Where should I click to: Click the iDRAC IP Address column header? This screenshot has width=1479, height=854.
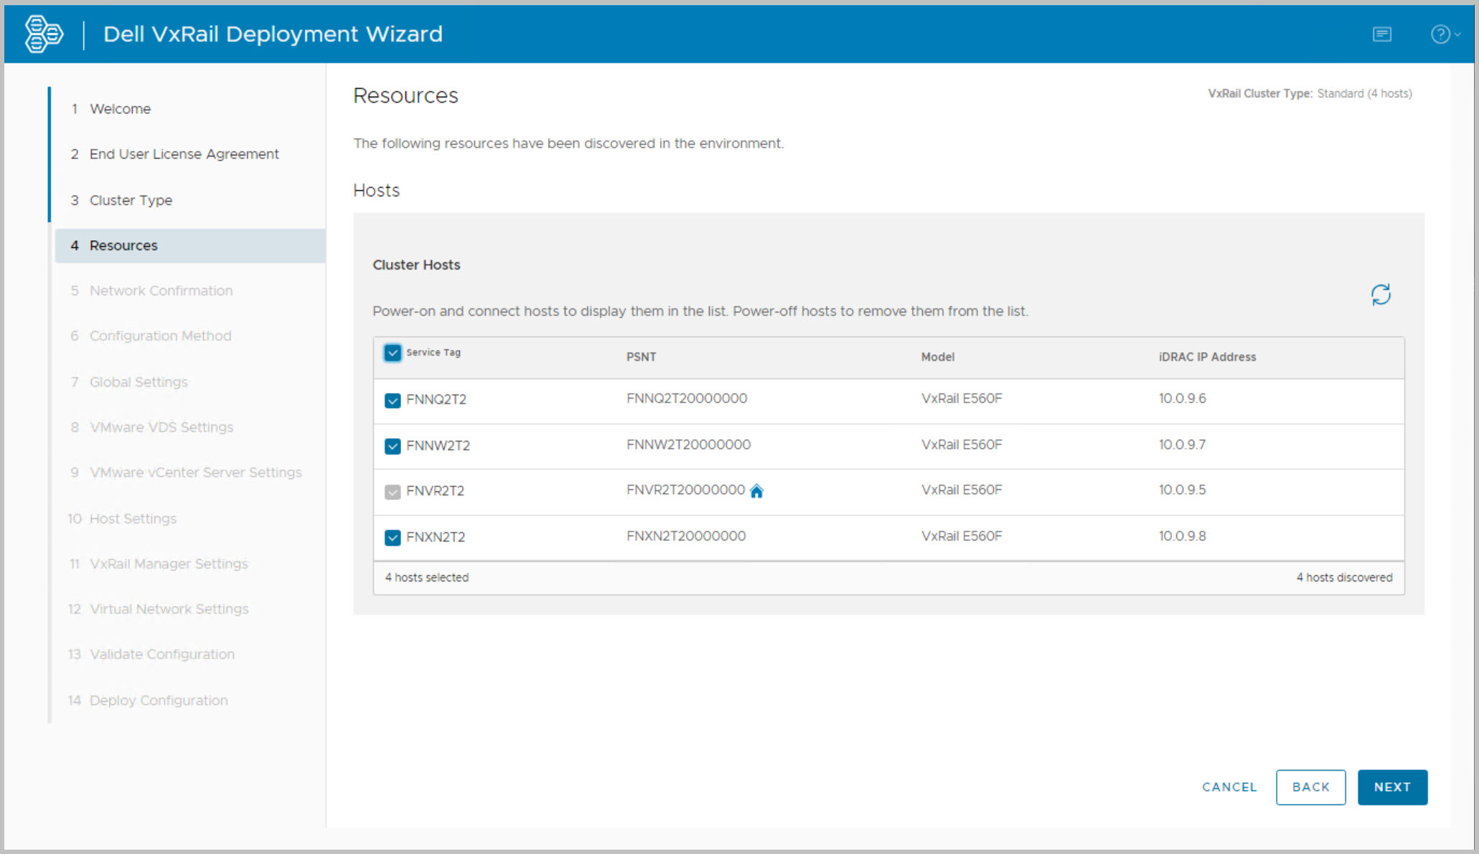tap(1206, 357)
